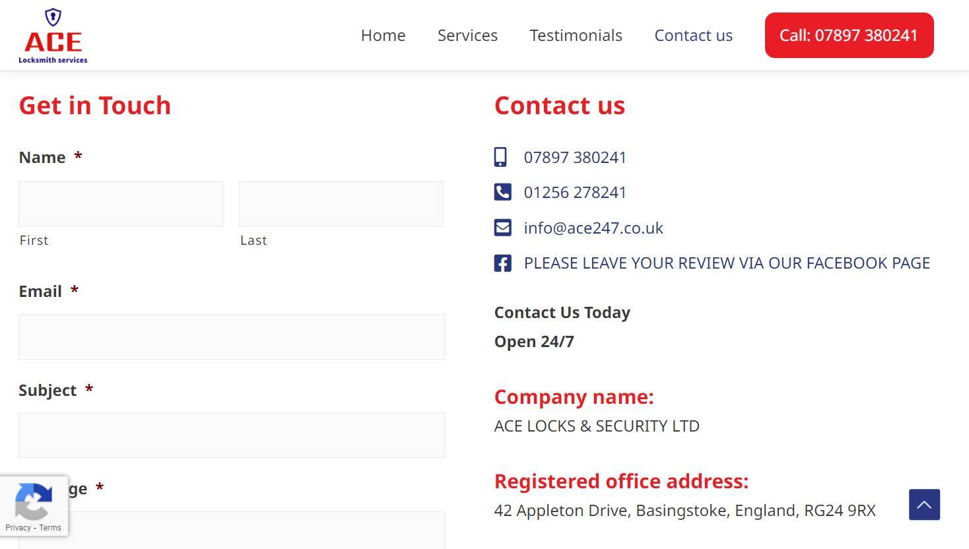Click the email envelope icon
Image resolution: width=969 pixels, height=549 pixels.
[502, 228]
